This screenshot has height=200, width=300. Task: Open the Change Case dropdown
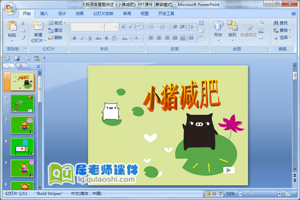[x=125, y=38]
